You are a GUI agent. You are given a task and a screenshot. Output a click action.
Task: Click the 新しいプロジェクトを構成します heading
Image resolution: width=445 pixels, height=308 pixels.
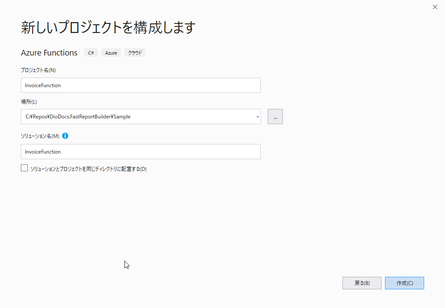pos(108,27)
